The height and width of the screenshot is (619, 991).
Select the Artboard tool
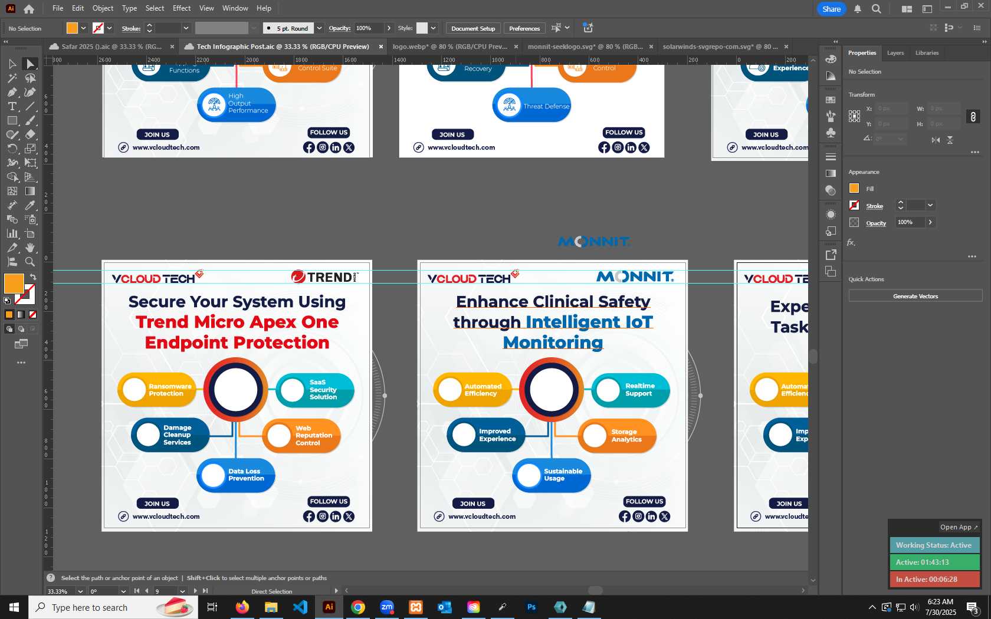[x=30, y=233]
